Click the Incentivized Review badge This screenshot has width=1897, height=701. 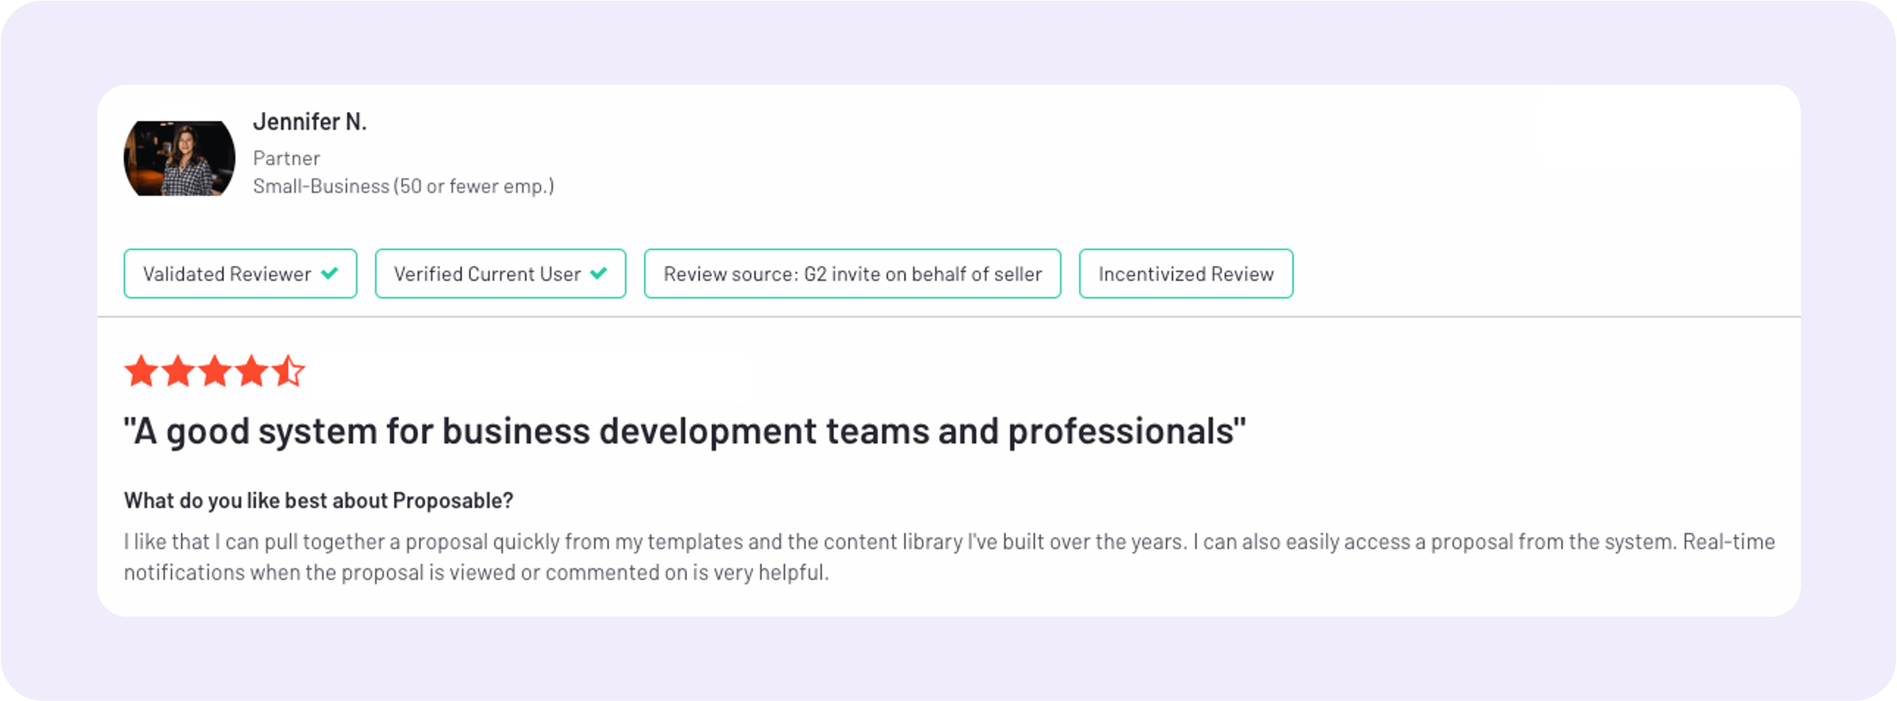tap(1186, 274)
